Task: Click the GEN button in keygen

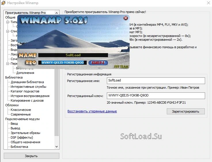Action: tap(98, 63)
